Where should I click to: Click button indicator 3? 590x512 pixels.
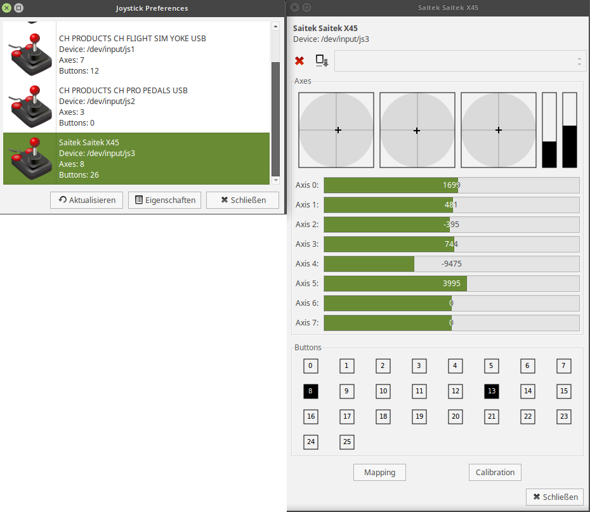pyautogui.click(x=419, y=365)
